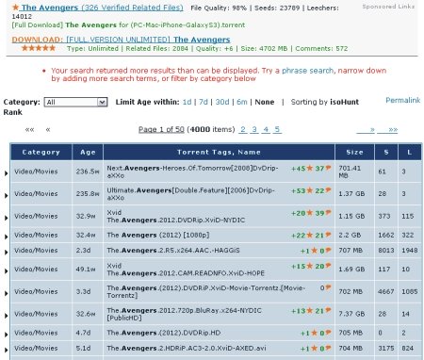The width and height of the screenshot is (424, 360).
Task: Open the phrase search link
Action: (x=307, y=71)
